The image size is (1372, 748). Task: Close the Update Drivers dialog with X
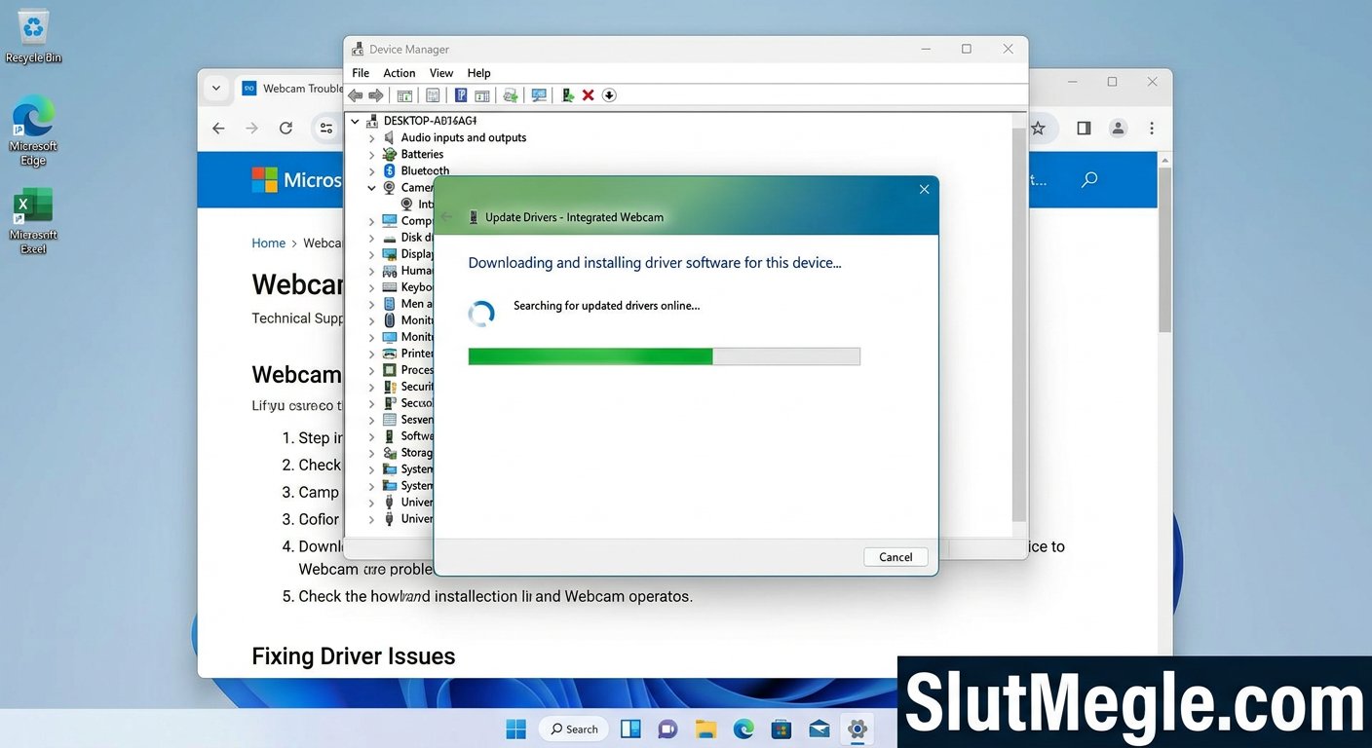point(924,189)
